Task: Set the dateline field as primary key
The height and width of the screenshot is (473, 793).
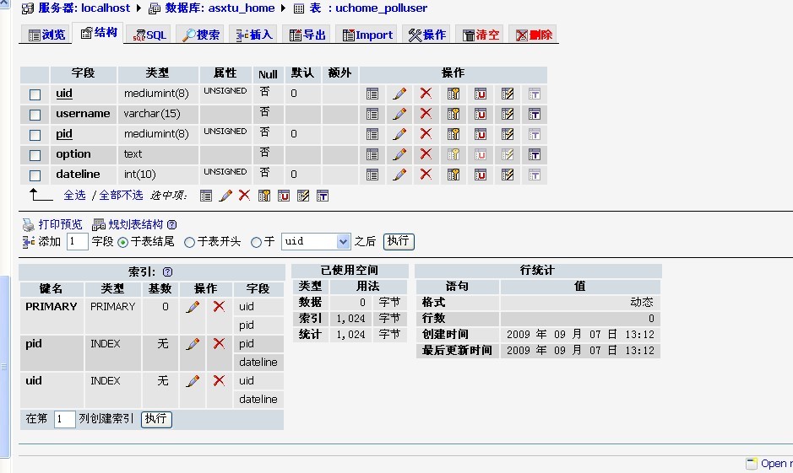Action: pos(454,175)
